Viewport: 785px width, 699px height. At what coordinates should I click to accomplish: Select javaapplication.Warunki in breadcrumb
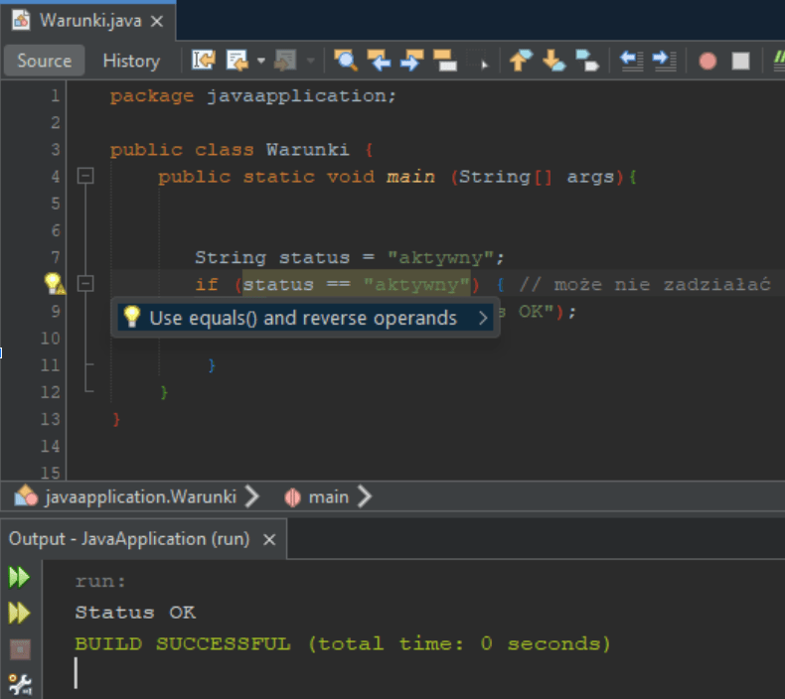[x=139, y=496]
